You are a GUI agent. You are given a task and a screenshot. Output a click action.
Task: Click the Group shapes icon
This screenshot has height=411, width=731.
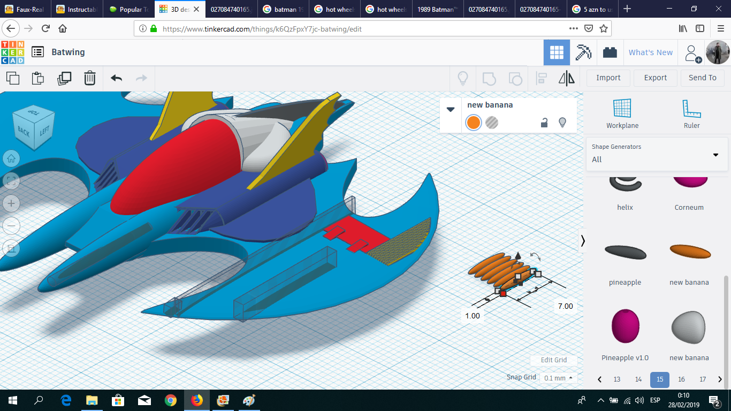point(488,78)
